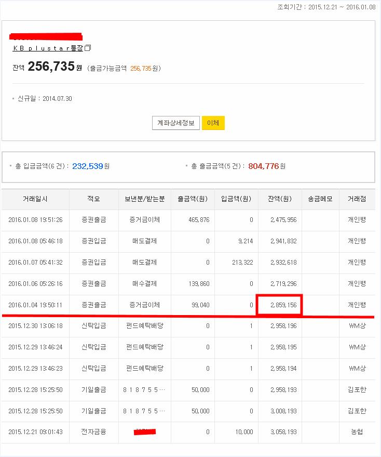The image size is (381, 457).
Task: Select the 송금메모 column header
Action: pos(320,199)
